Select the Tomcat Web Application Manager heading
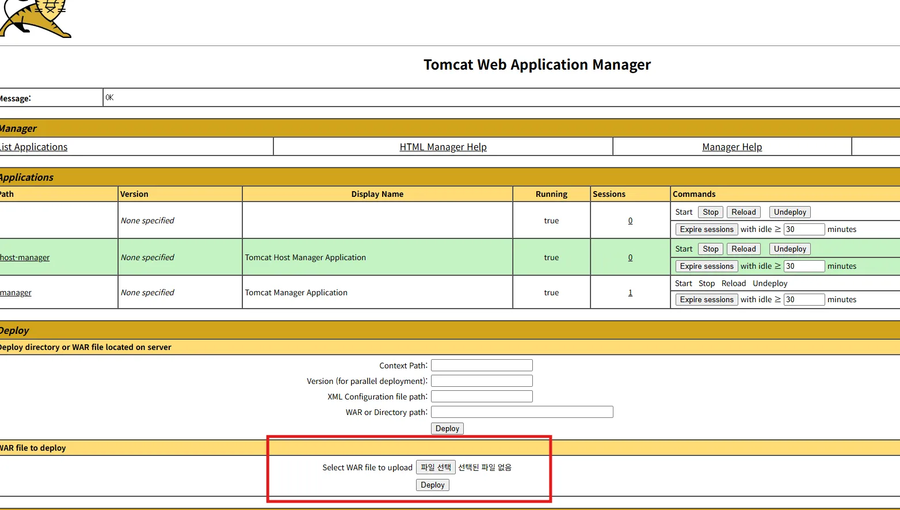900x510 pixels. pyautogui.click(x=537, y=64)
